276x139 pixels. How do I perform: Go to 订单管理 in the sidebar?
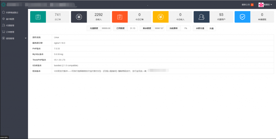(x=10, y=32)
